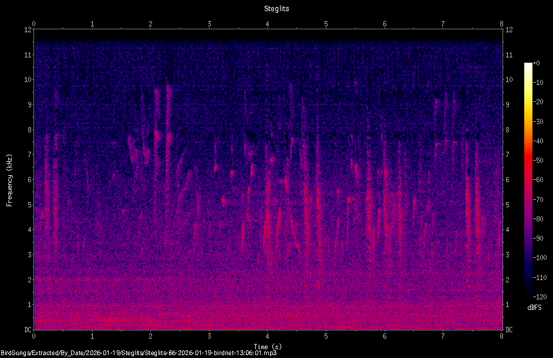The image size is (553, 358).
Task: Select the 7 second mark on the top axis
Action: pos(443,24)
